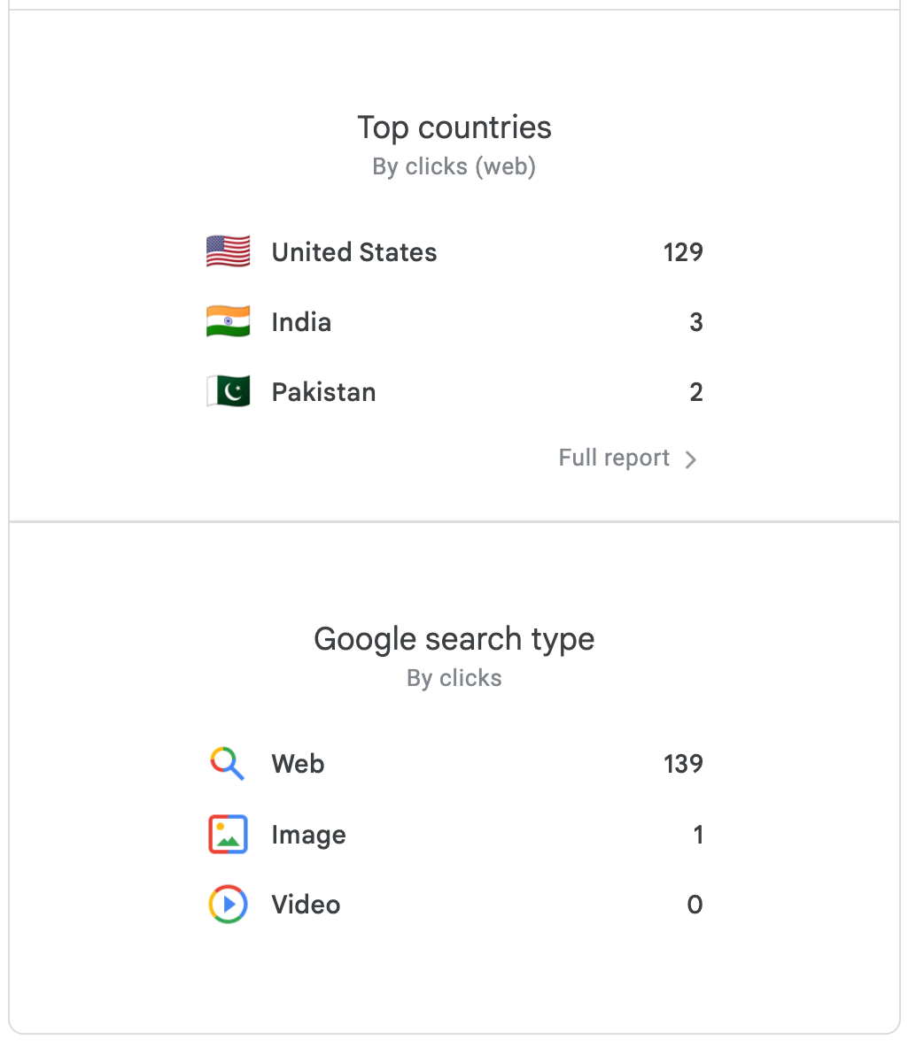Expand Full report via the chevron arrow
The height and width of the screenshot is (1048, 916).
[691, 459]
